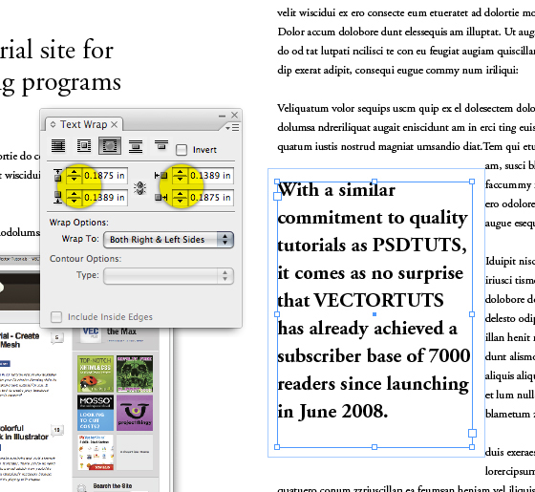
Task: Click 'the Max' text in webpage screenshot
Action: pyautogui.click(x=121, y=332)
